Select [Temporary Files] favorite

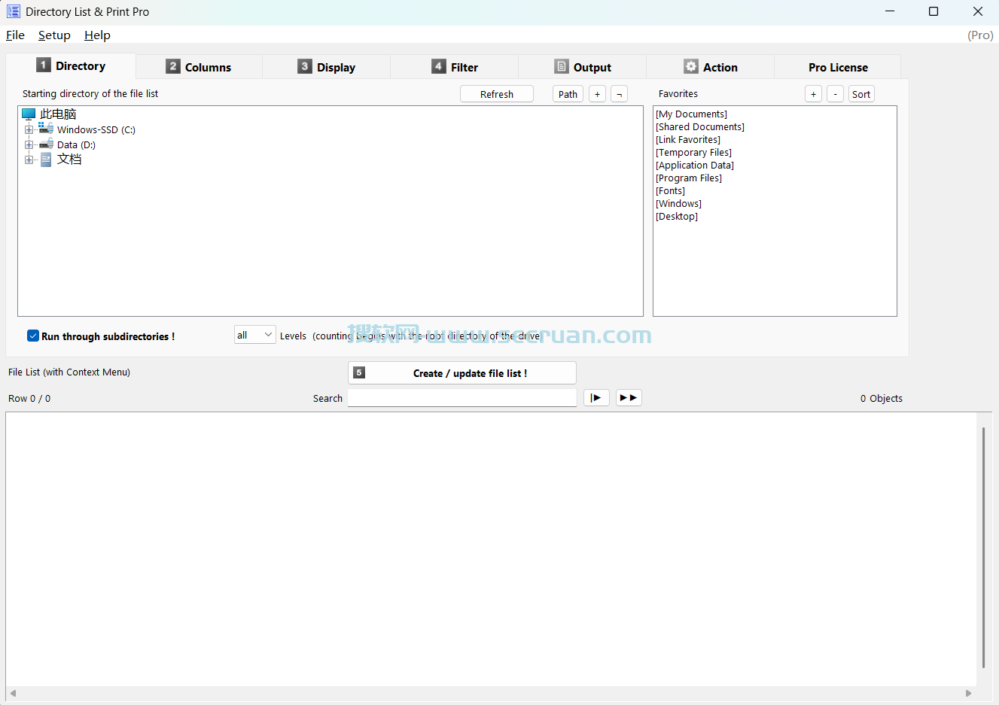tap(693, 153)
